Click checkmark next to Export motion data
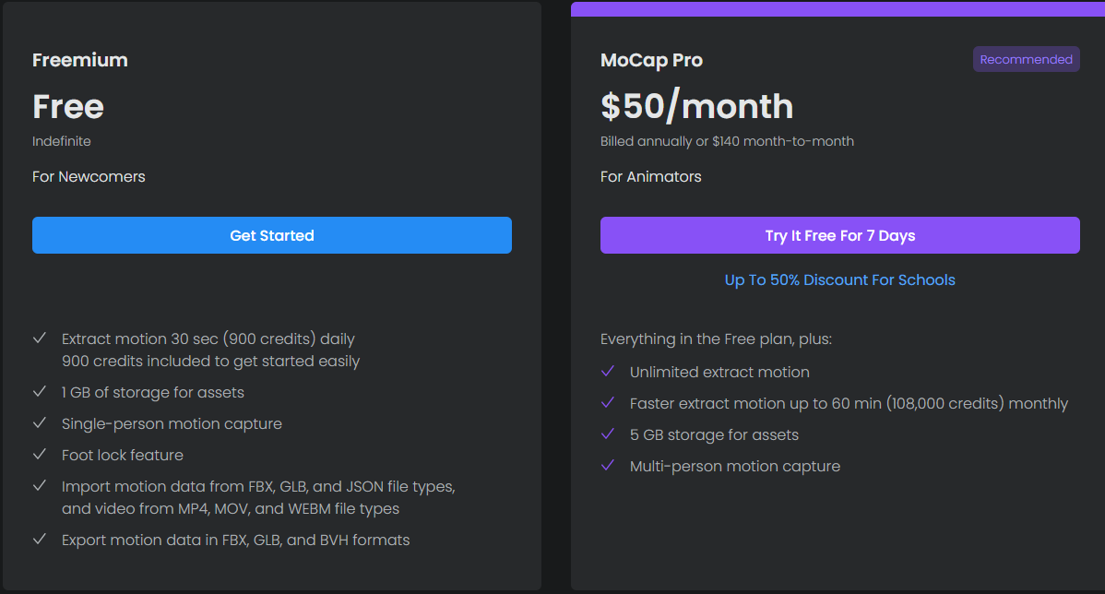 41,539
